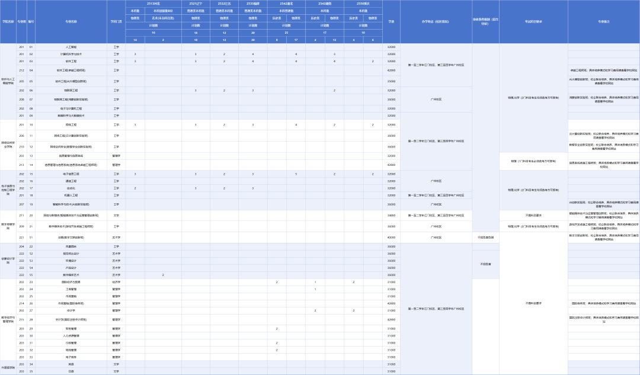Click the 专业备注 column header
This screenshot has height=375, width=640.
pos(603,21)
